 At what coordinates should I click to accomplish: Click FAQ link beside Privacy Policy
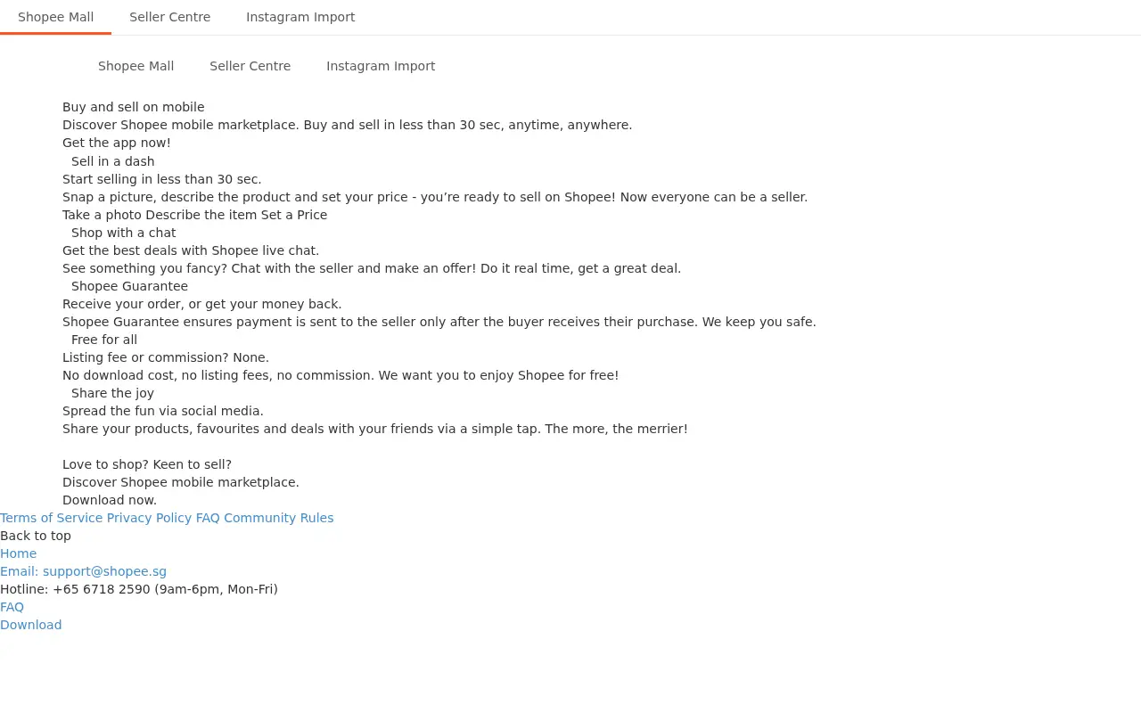click(208, 518)
